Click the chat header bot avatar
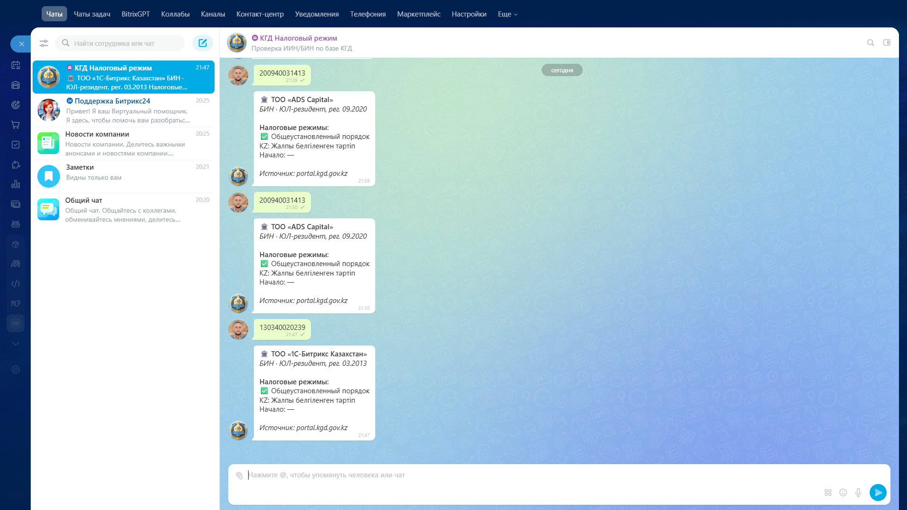The height and width of the screenshot is (510, 907). click(x=237, y=43)
